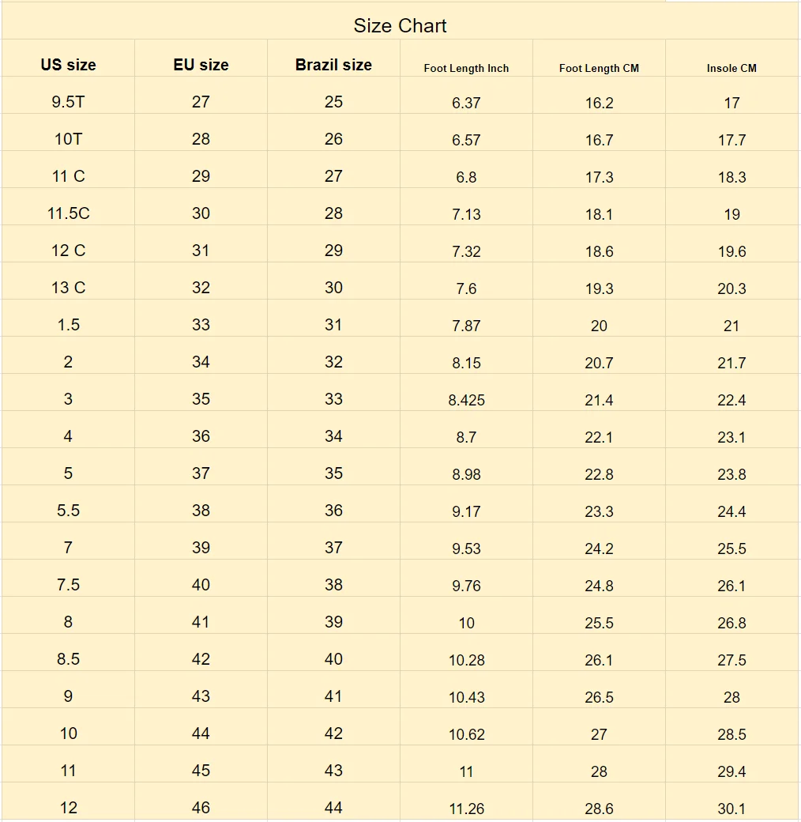Select the 29.4 insole CM cell

[x=731, y=771]
